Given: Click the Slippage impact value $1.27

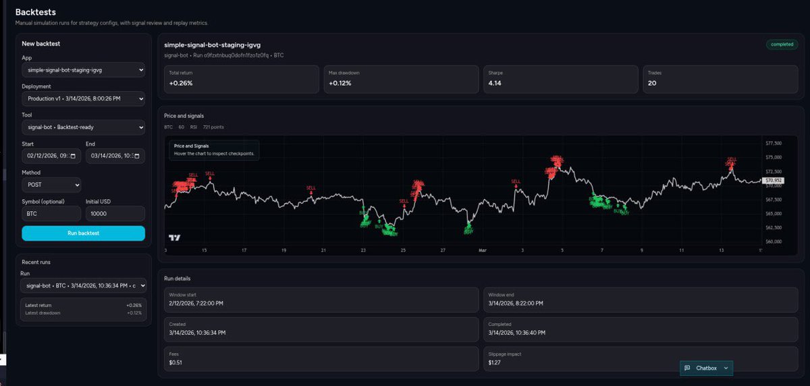Looking at the screenshot, I should [495, 362].
